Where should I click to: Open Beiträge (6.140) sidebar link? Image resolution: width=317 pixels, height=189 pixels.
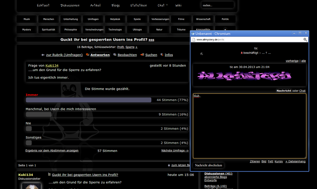(x=216, y=186)
